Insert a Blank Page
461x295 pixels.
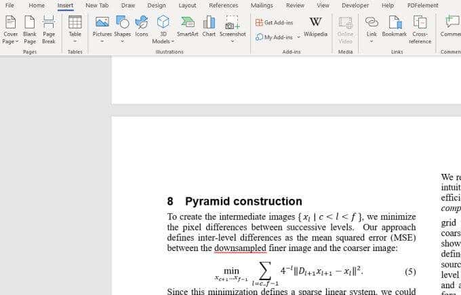[30, 29]
